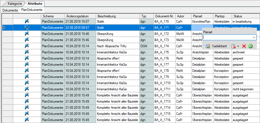Click the file icon of selected row BA_A_171
This screenshot has width=260, height=123.
tap(27, 27)
